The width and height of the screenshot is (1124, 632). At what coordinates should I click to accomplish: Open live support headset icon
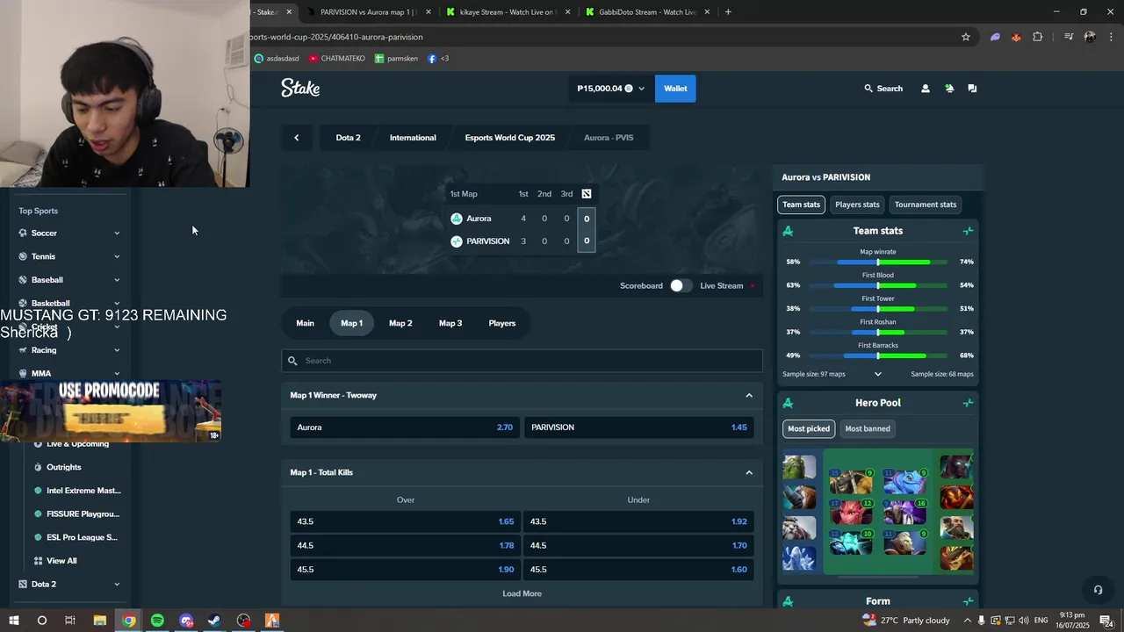pos(1098,590)
